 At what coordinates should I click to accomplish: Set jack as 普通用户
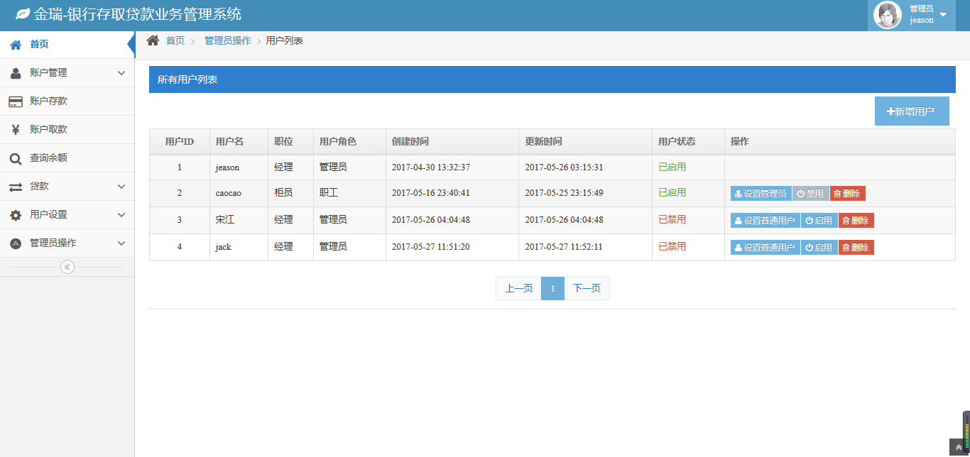pos(765,248)
